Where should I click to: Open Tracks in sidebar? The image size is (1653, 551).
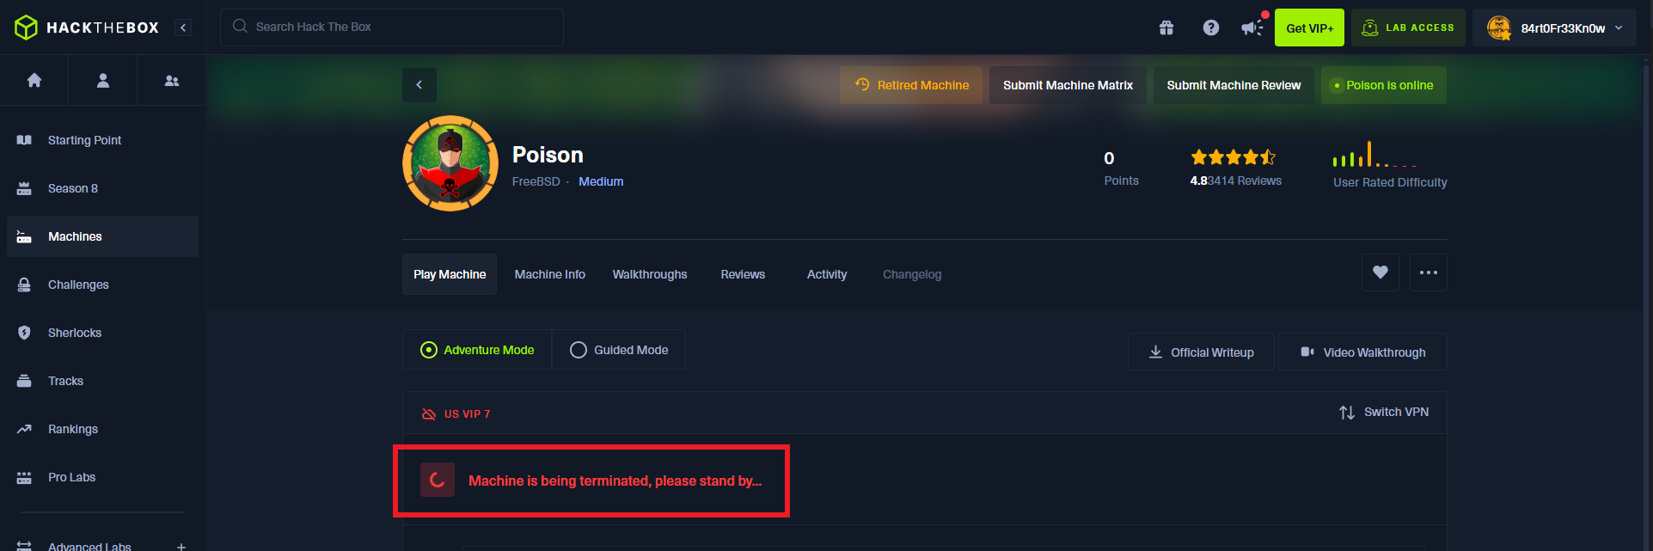point(102,381)
